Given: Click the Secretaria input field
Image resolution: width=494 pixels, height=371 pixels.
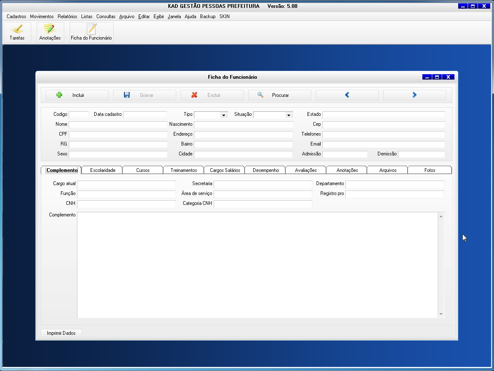Looking at the screenshot, I should coord(263,184).
